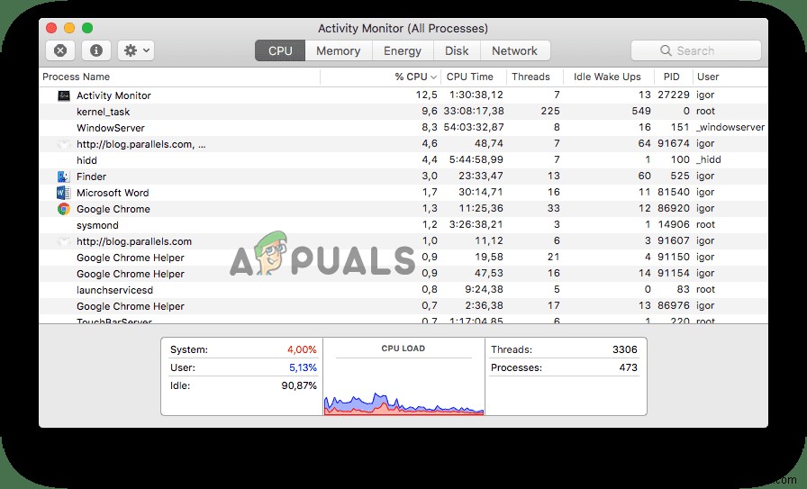The height and width of the screenshot is (489, 807).
Task: Click Activity Monitor CPU time 1:30:38,12
Action: pyautogui.click(x=476, y=95)
